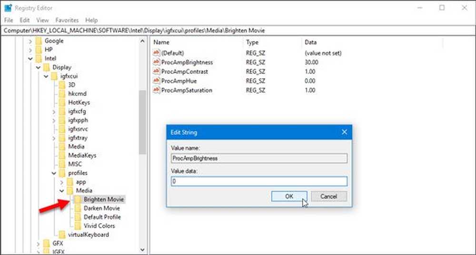
Task: Select the virtualKeyboard folder icon
Action: click(62, 235)
